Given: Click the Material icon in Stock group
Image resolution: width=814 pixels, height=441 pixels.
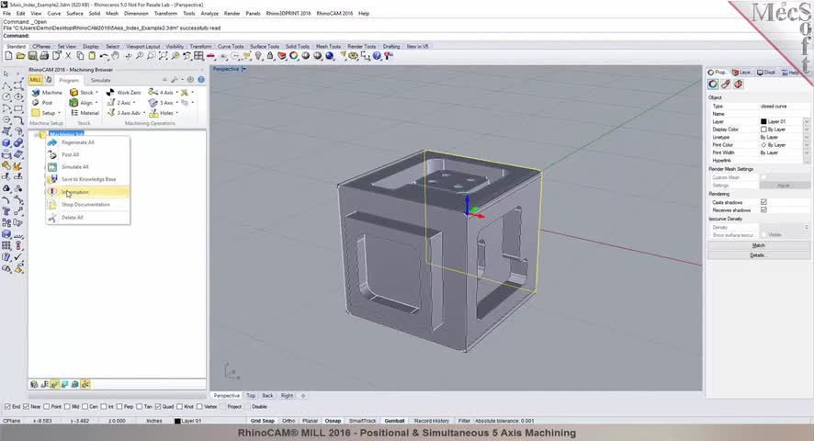Looking at the screenshot, I should click(x=74, y=113).
